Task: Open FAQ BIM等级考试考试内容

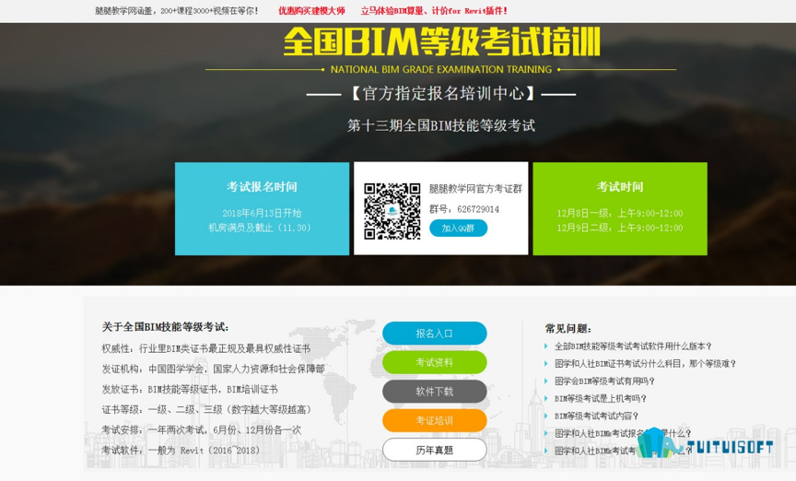Action: click(x=596, y=416)
